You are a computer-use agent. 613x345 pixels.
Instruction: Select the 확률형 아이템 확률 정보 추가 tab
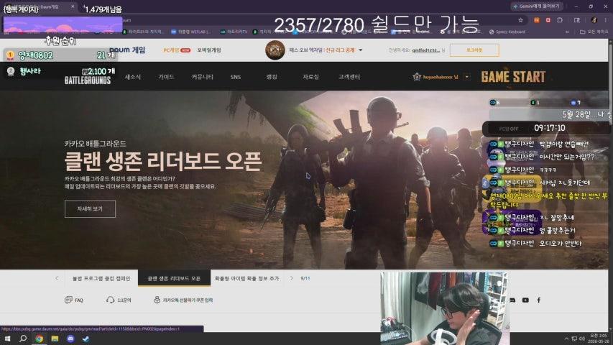point(247,278)
